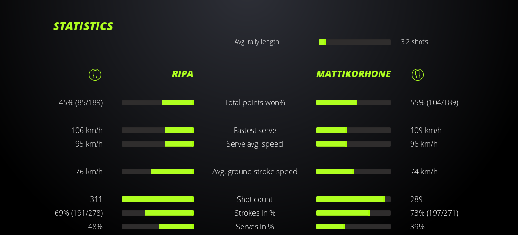Click RIPA's Avg. ground stroke speed bar
This screenshot has height=235, width=518.
click(158, 172)
